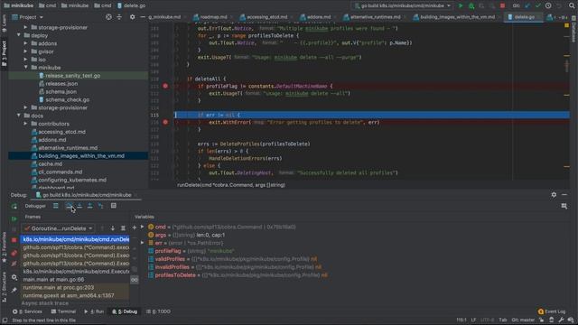Click the red Stop icon in top toolbar
The width and height of the screenshot is (578, 325).
pos(502,5)
